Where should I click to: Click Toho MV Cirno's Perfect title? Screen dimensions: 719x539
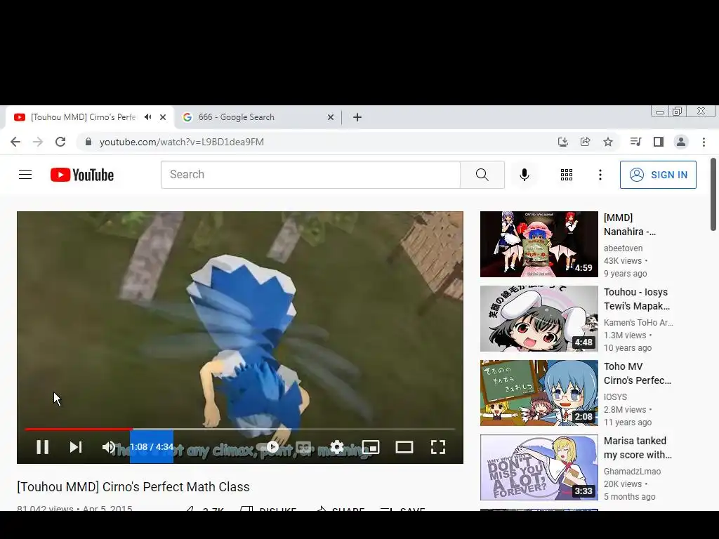pos(638,373)
